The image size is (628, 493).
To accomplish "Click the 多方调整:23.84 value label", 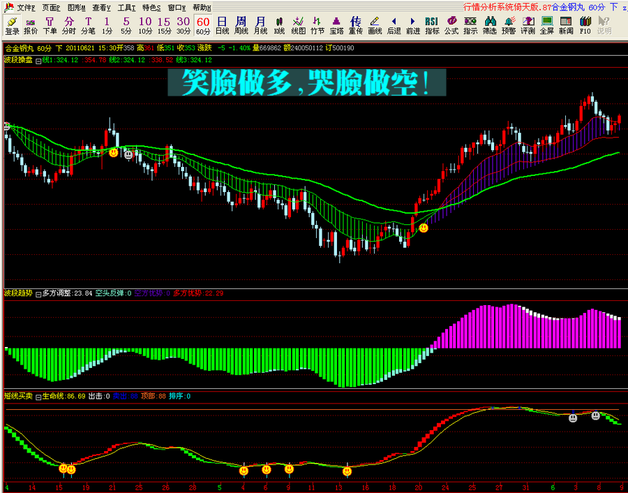I will click(67, 293).
